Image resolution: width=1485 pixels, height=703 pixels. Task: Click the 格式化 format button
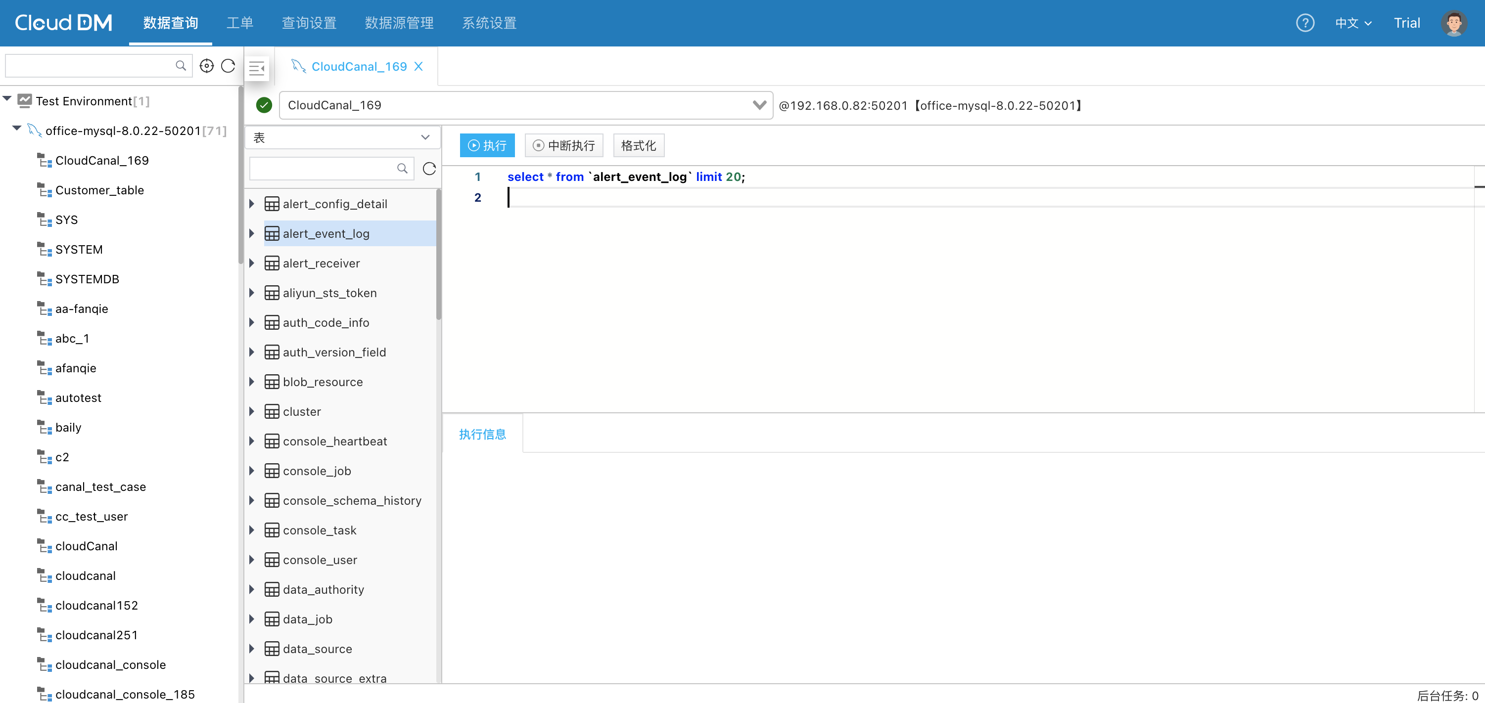click(x=638, y=146)
